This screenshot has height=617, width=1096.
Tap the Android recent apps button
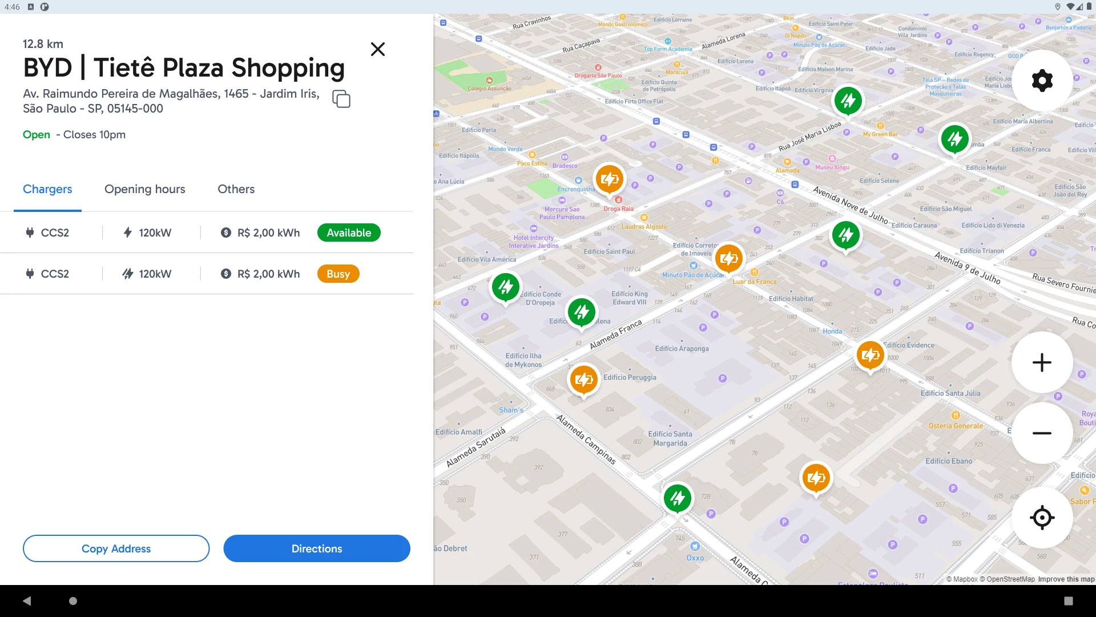1069,601
